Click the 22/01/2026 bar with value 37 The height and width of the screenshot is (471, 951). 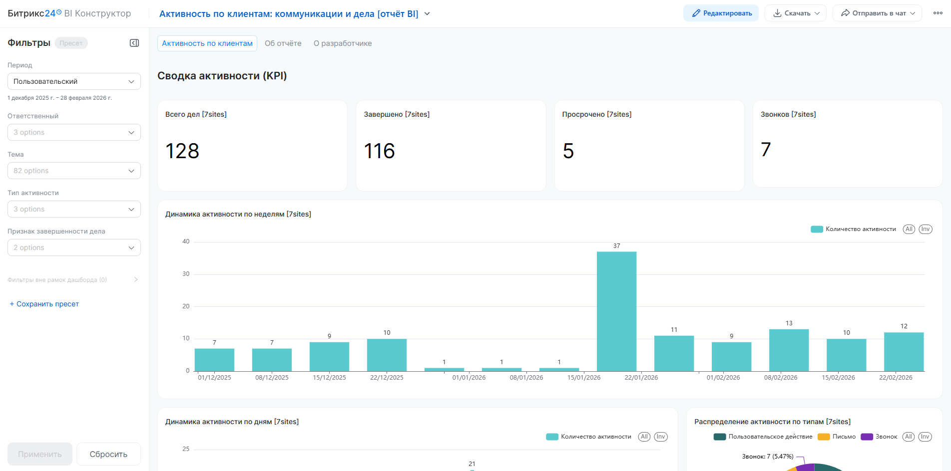[x=616, y=311]
